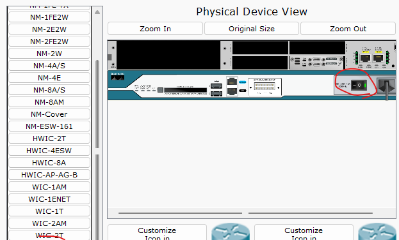Click the Cisco logo on the chassis

coord(118,77)
